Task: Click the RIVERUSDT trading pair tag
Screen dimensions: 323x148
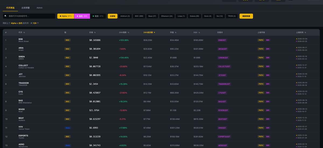Action: 223,110
